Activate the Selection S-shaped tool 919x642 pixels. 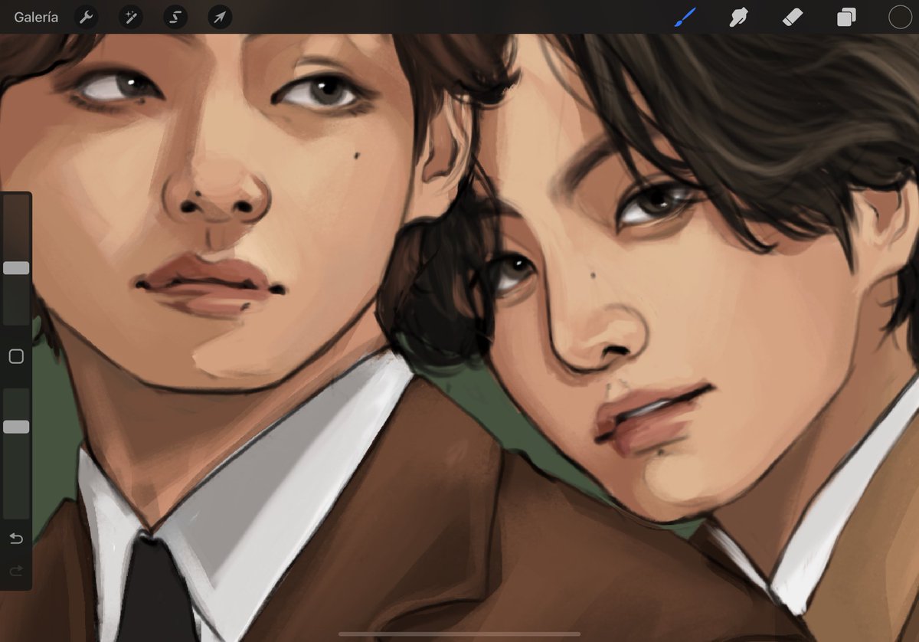point(175,18)
